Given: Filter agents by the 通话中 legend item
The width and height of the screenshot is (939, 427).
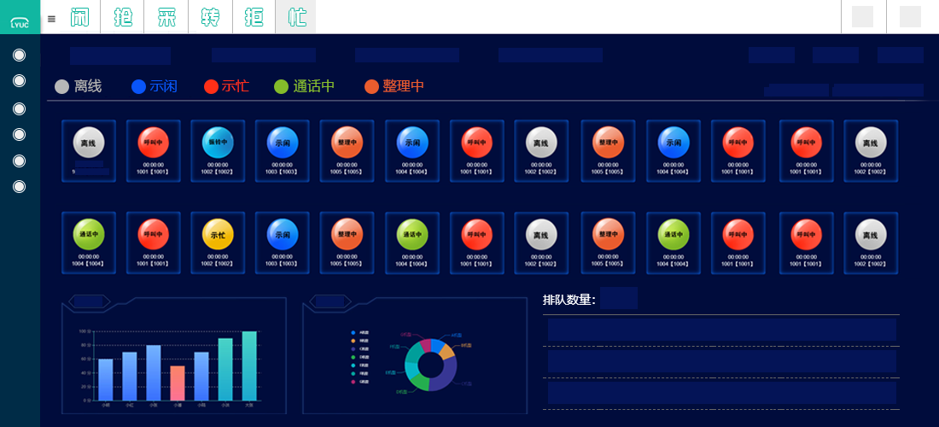Looking at the screenshot, I should 304,86.
